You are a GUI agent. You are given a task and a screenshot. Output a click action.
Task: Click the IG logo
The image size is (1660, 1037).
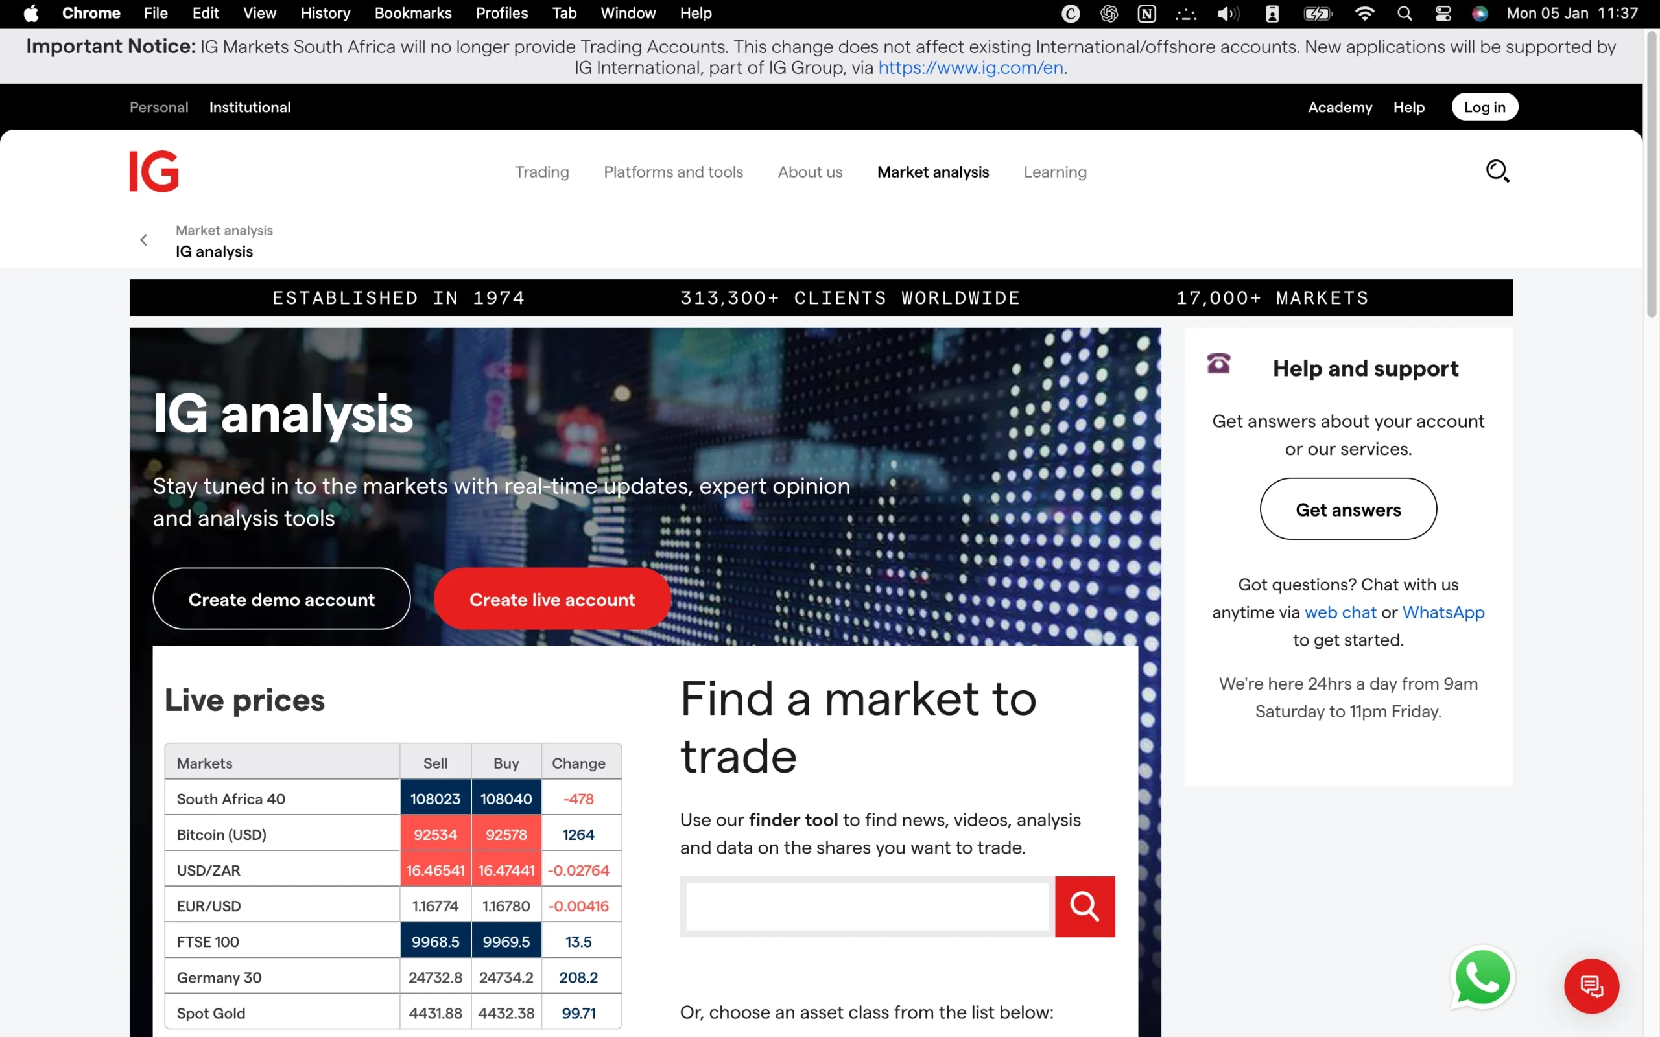click(x=153, y=170)
